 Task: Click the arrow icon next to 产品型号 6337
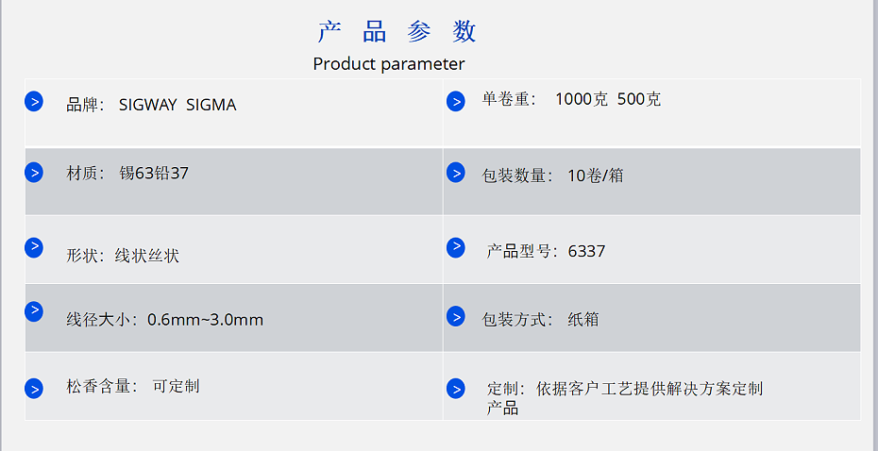pyautogui.click(x=455, y=247)
